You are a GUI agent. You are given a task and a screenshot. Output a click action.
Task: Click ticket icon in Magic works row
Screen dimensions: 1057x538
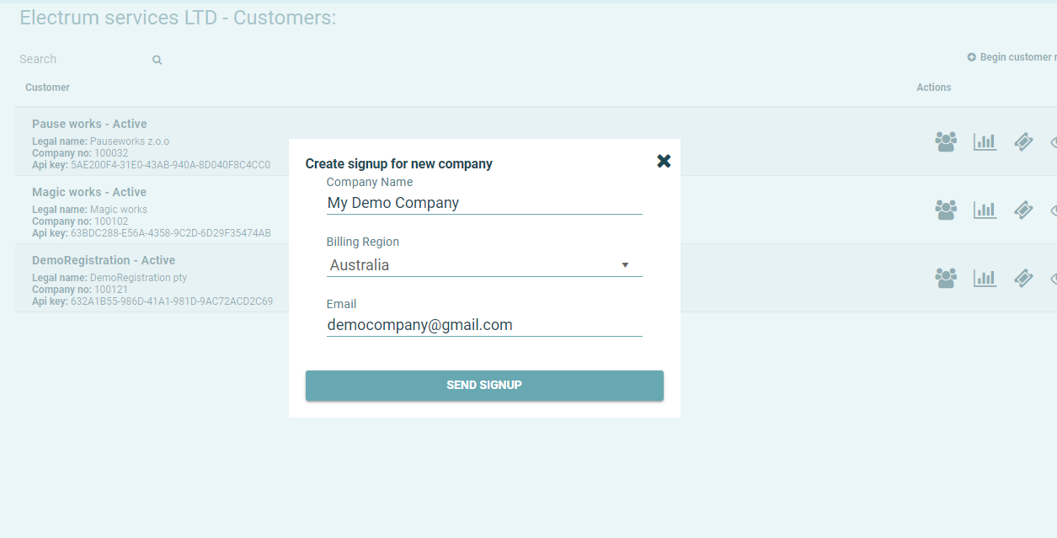click(1023, 210)
